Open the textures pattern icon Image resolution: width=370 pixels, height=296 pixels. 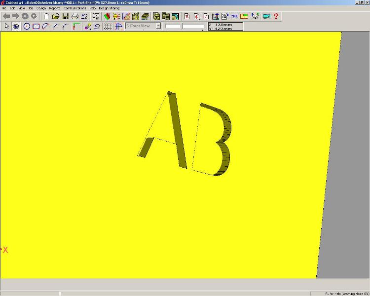click(126, 16)
